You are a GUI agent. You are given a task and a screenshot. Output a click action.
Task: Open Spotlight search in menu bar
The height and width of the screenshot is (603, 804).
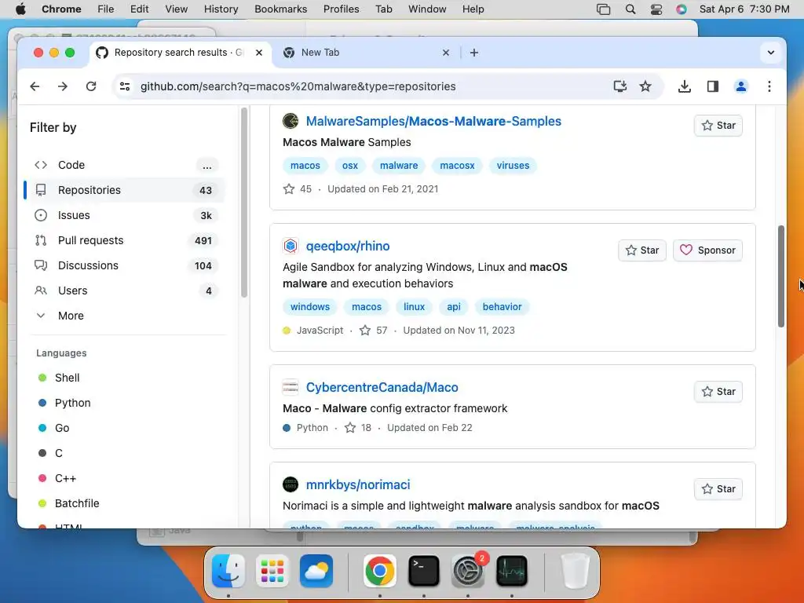coord(630,9)
